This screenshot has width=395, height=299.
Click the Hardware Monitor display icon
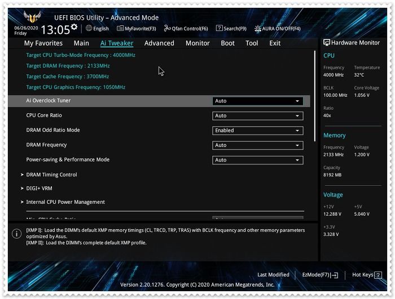point(327,42)
